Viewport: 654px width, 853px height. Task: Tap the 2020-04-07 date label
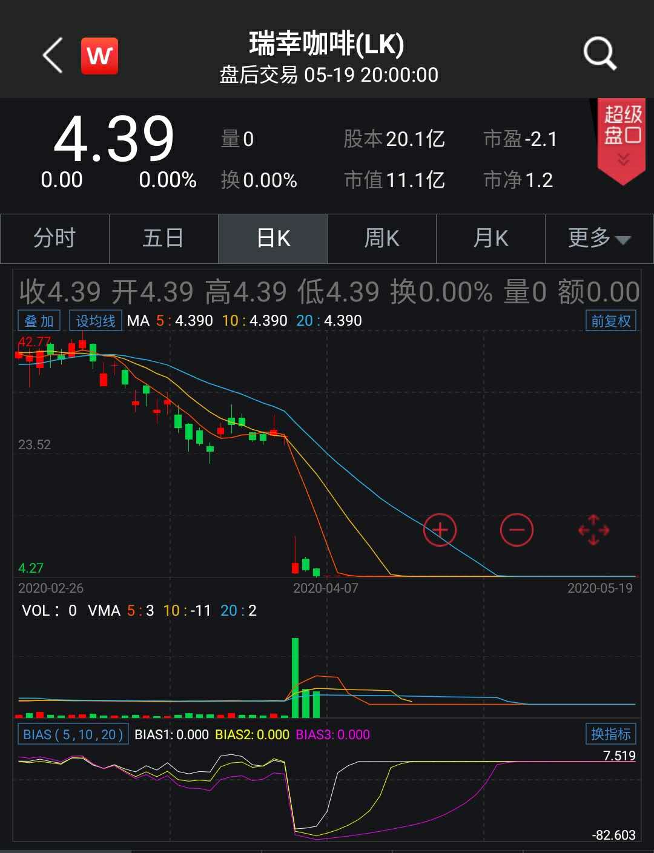click(x=326, y=588)
